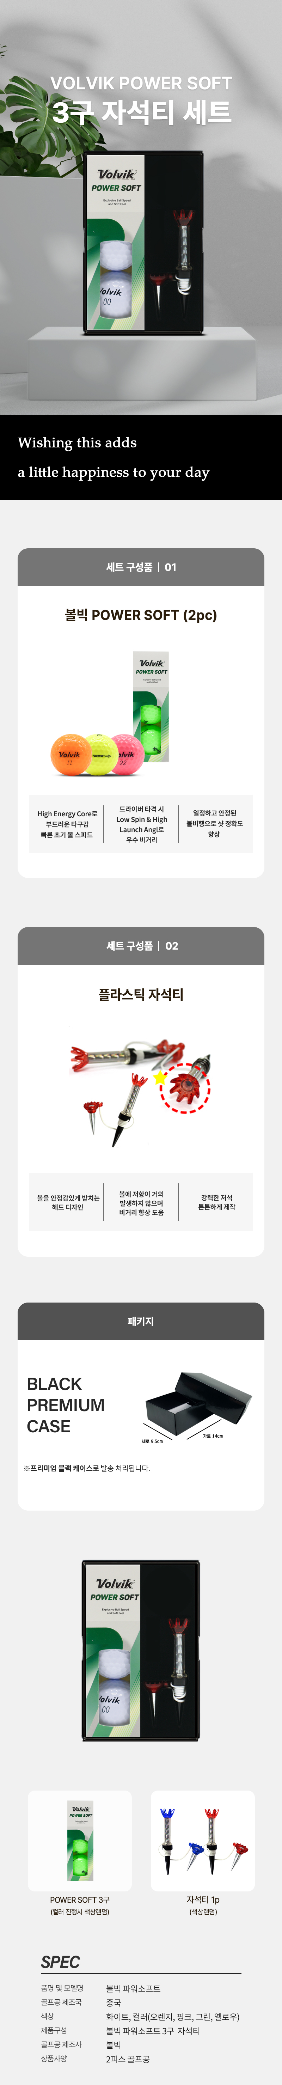Screen dimensions: 282x2085
Task: Click the BLACK PREMIUM CASE text
Action: pos(66,1404)
